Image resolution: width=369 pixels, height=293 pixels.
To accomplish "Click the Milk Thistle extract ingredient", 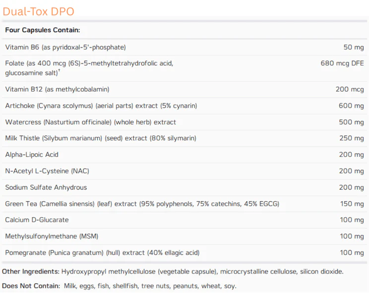I will [101, 138].
